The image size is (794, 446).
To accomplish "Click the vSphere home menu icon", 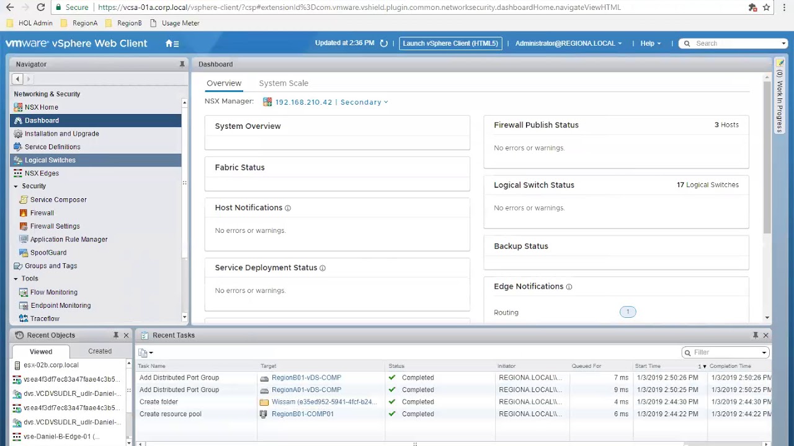I will click(x=172, y=43).
